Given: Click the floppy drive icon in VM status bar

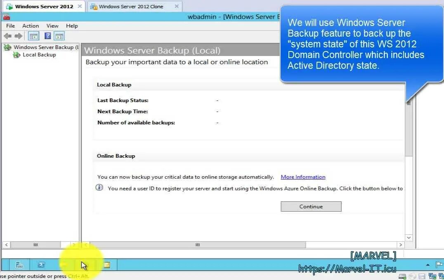Looking at the screenshot, I should point(422,276).
